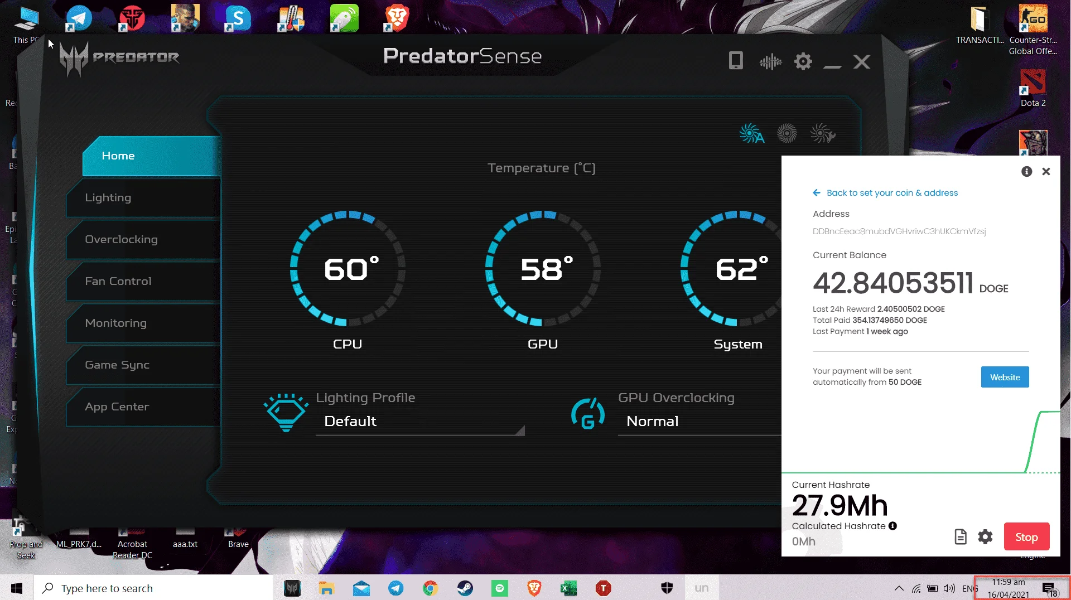Open the TRANSACTI... desktop file
The height and width of the screenshot is (600, 1071).
tap(980, 25)
